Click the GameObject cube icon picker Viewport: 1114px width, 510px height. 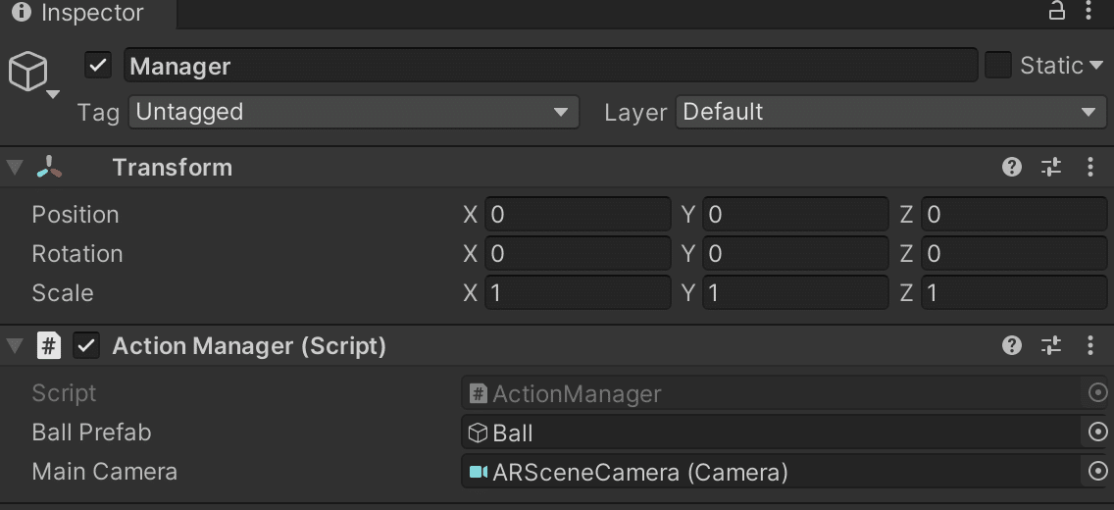point(29,72)
